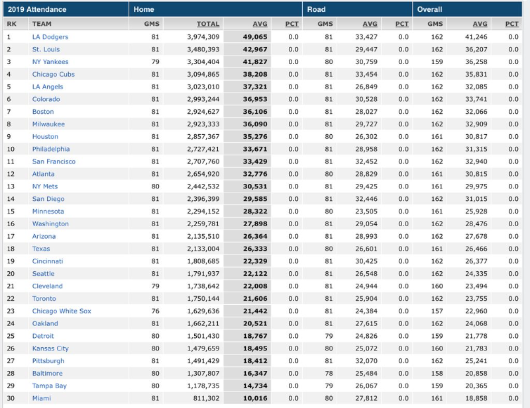Image resolution: width=530 pixels, height=408 pixels.
Task: Sort by Home TOTAL column header
Action: pyautogui.click(x=208, y=24)
